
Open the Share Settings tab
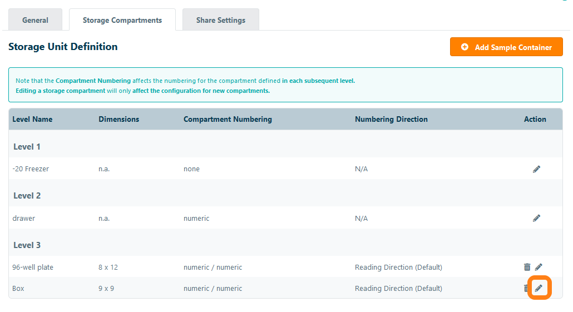tap(220, 20)
